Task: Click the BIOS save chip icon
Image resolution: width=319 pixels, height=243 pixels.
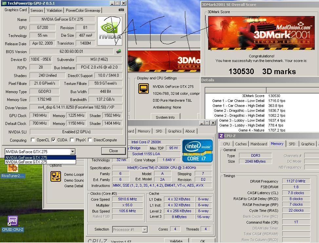Action: click(x=119, y=51)
